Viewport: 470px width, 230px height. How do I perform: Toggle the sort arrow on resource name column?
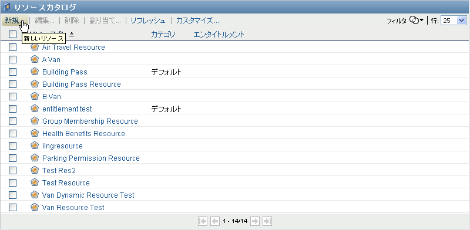point(71,35)
